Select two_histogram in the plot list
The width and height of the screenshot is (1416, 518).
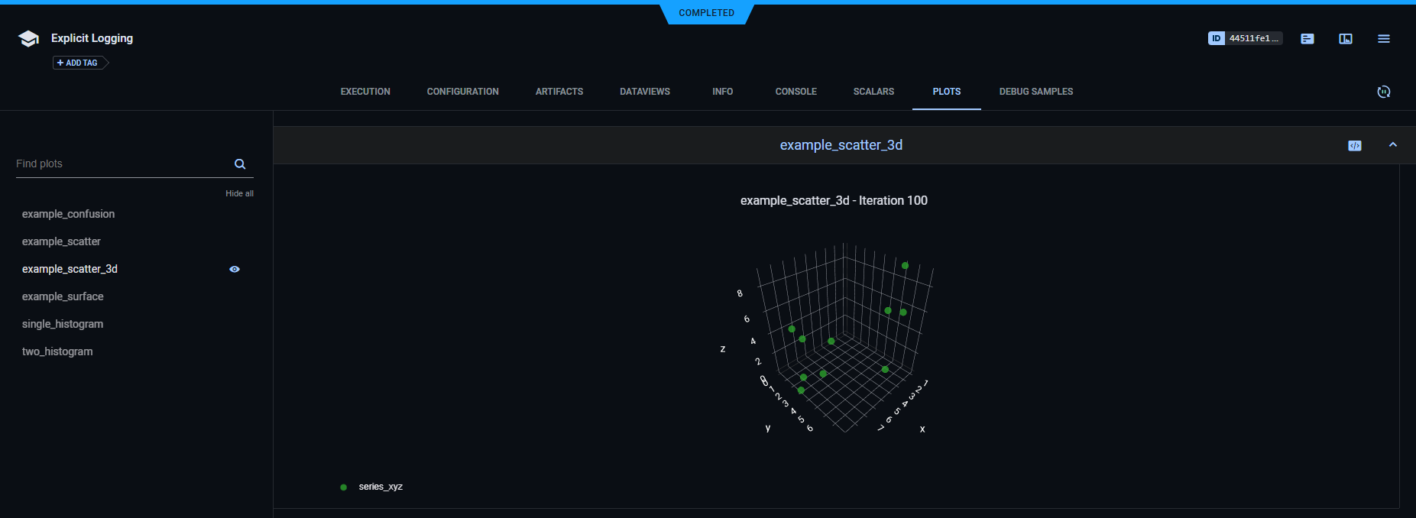[57, 351]
